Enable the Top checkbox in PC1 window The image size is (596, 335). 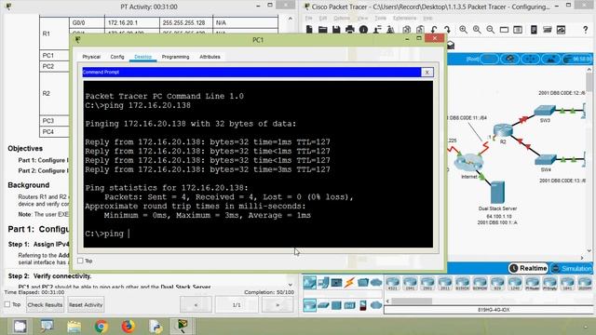pyautogui.click(x=80, y=261)
